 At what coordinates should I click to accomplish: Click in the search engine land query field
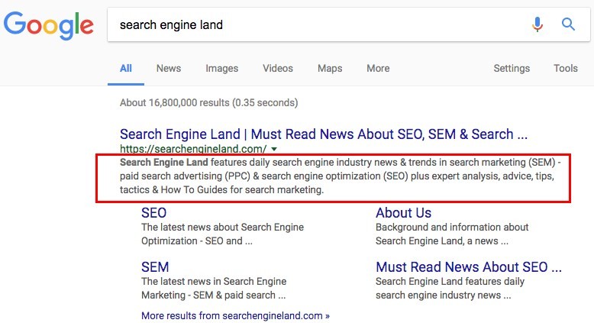click(x=305, y=24)
